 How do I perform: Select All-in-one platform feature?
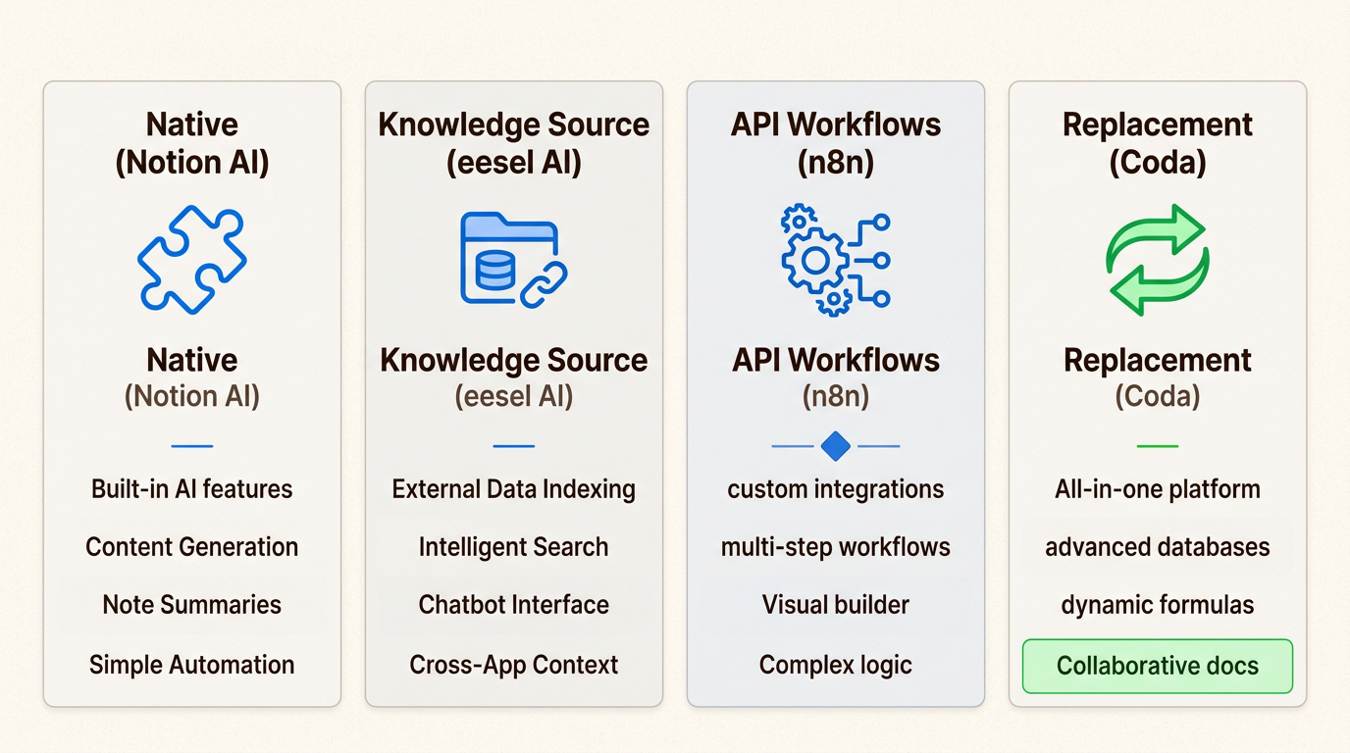click(x=1158, y=489)
